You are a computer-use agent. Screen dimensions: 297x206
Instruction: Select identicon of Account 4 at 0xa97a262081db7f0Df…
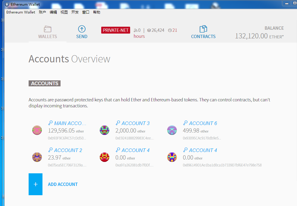[105, 157]
